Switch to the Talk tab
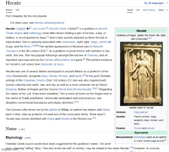The height and width of the screenshot is (152, 169). (x=17, y=10)
